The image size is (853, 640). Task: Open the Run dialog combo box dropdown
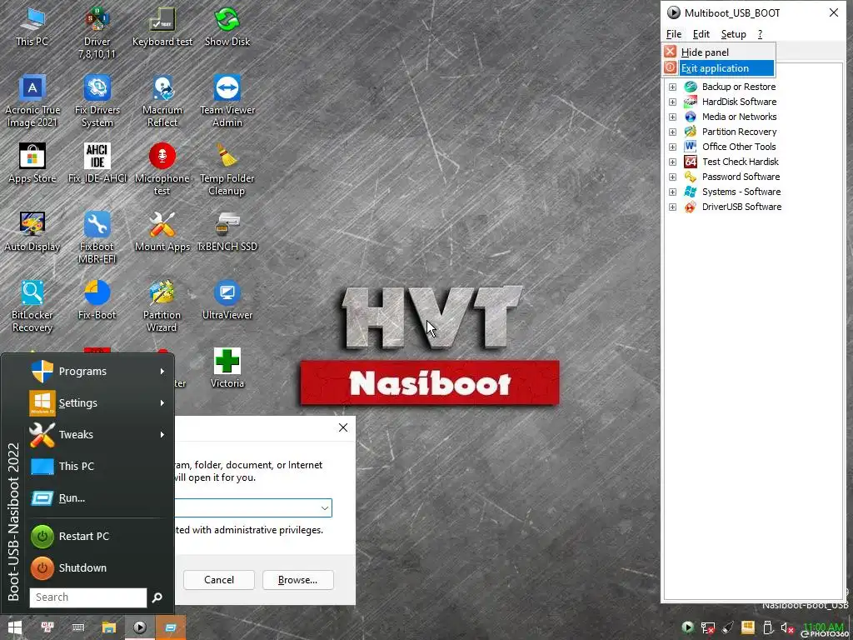324,508
